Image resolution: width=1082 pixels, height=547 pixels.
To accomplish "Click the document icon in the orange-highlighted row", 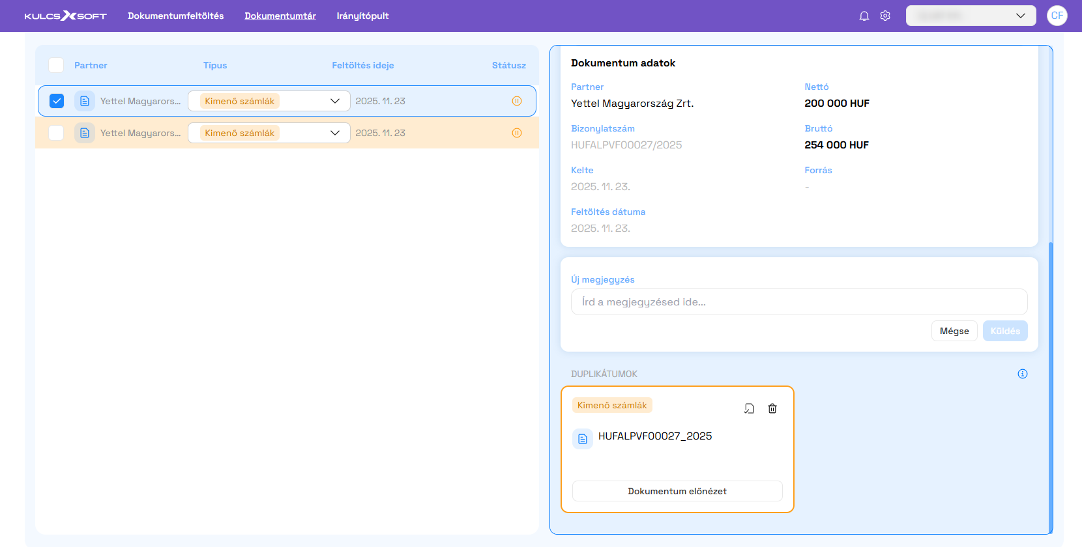I will pos(85,133).
